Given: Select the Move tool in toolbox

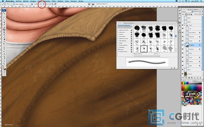Looking at the screenshot, I should click(x=4, y=13).
